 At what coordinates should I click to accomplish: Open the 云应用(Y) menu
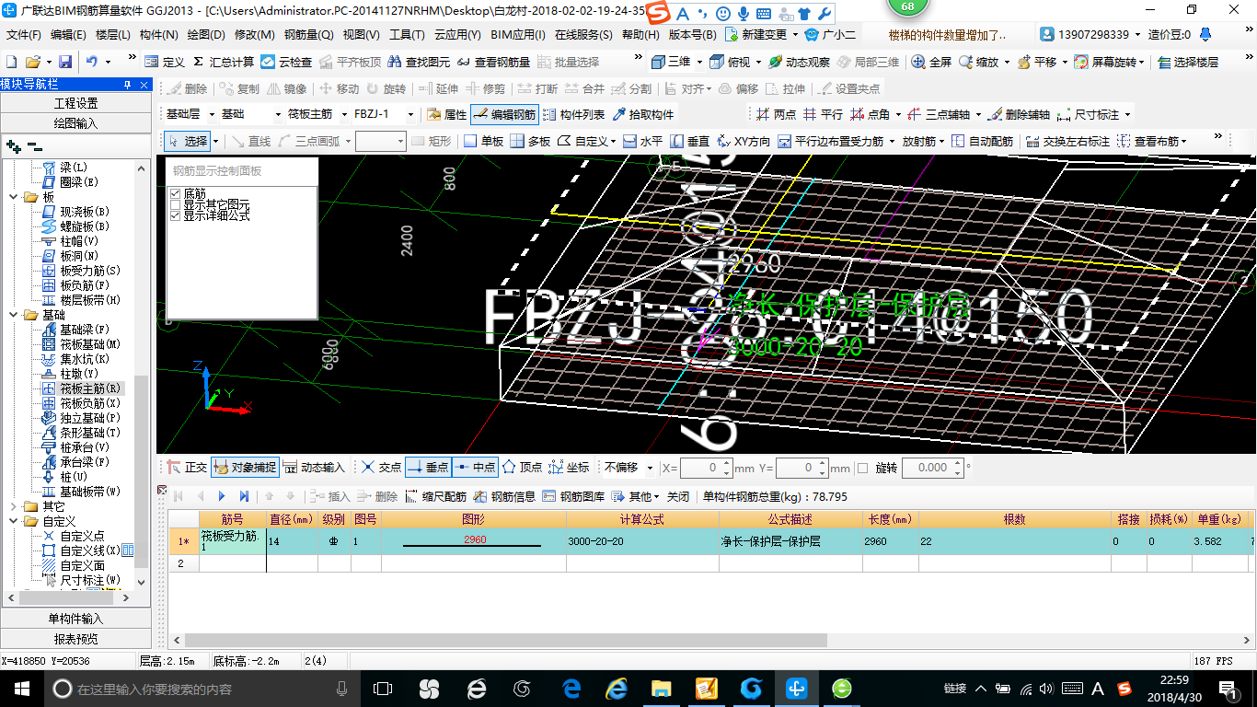[x=457, y=35]
